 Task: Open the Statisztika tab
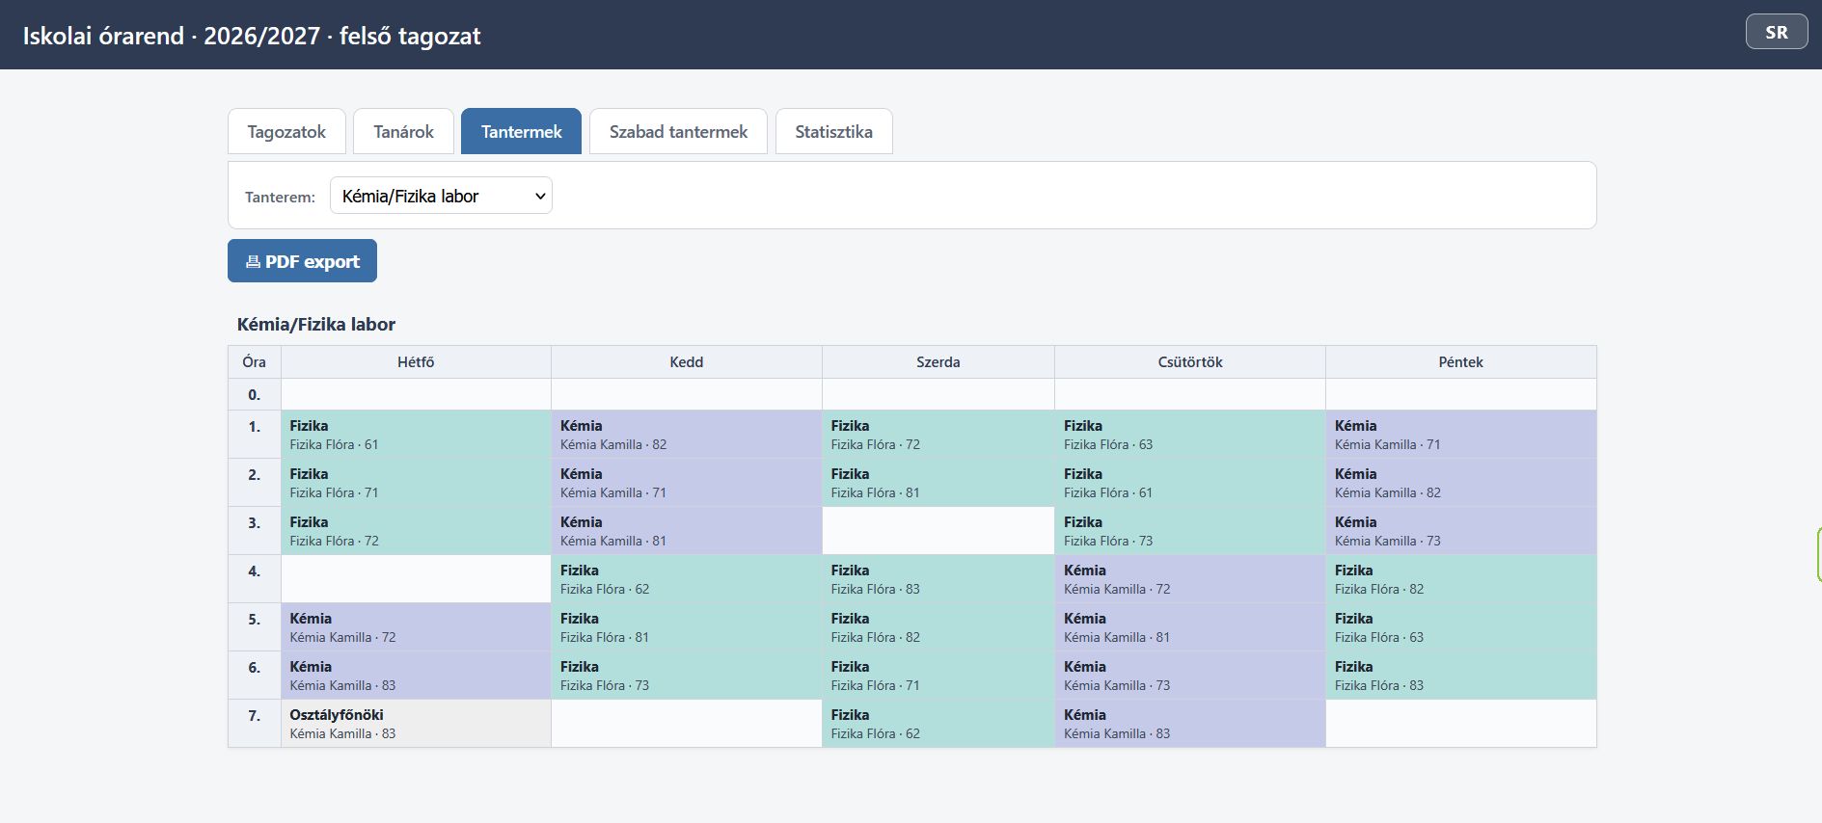pyautogui.click(x=833, y=131)
